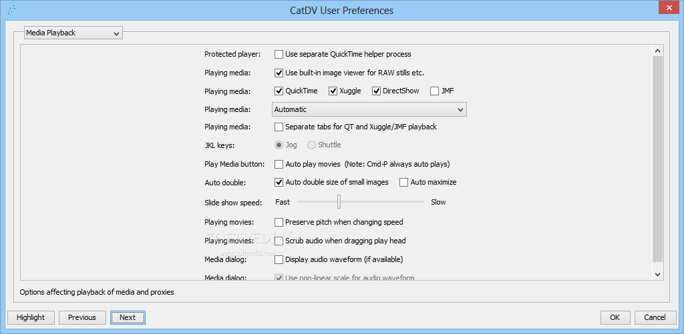Uncheck built-in image viewer for RAW stills
The height and width of the screenshot is (334, 684).
(x=279, y=73)
